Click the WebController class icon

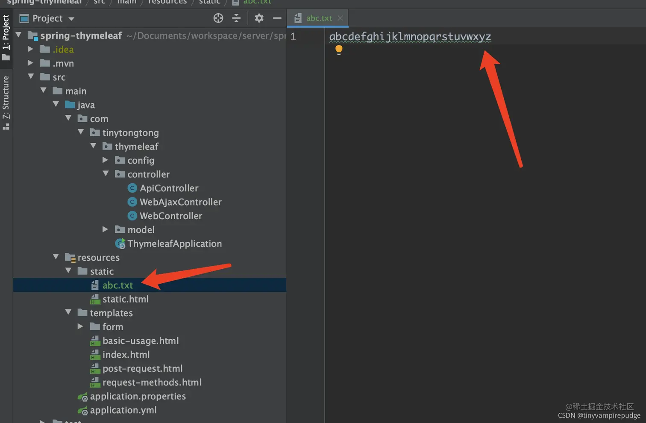pos(132,216)
